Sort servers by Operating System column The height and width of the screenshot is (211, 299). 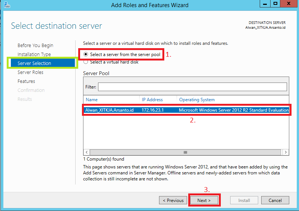(197, 100)
